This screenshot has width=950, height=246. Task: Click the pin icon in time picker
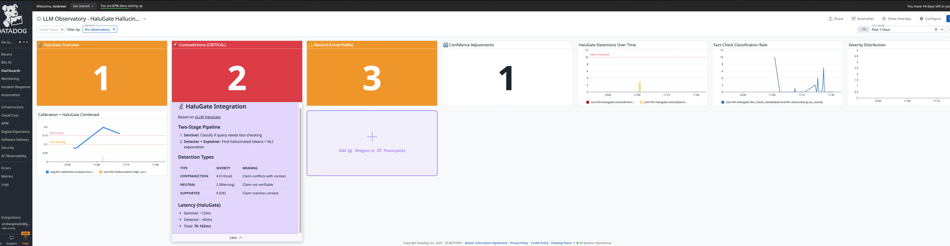pyautogui.click(x=936, y=29)
